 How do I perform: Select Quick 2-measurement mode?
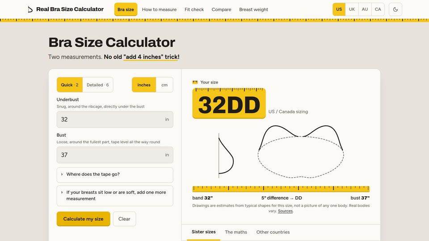[x=70, y=85]
